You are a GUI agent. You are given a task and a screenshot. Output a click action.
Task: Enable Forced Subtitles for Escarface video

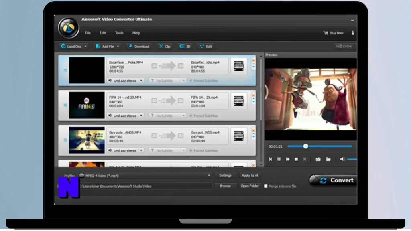(x=191, y=81)
